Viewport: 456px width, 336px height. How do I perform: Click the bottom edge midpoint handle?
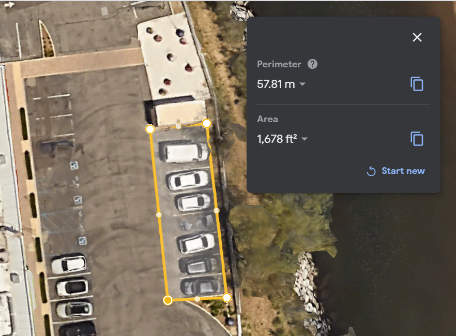(x=197, y=299)
